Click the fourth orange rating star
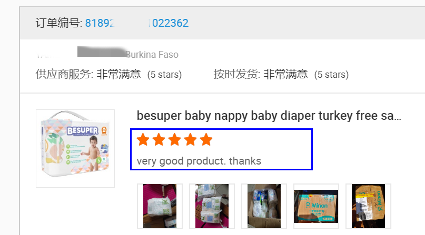The image size is (425, 235). click(190, 139)
